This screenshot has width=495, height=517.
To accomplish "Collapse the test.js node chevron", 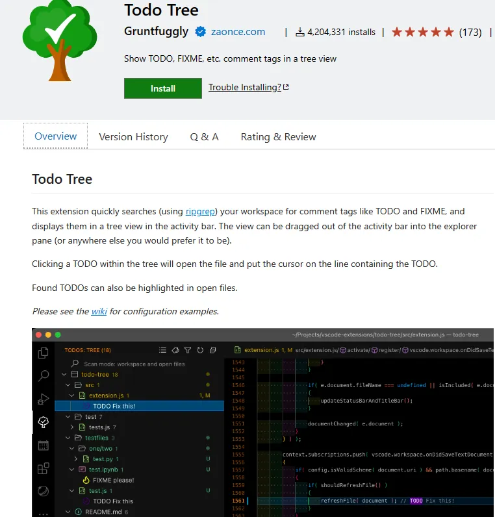I will [72, 490].
